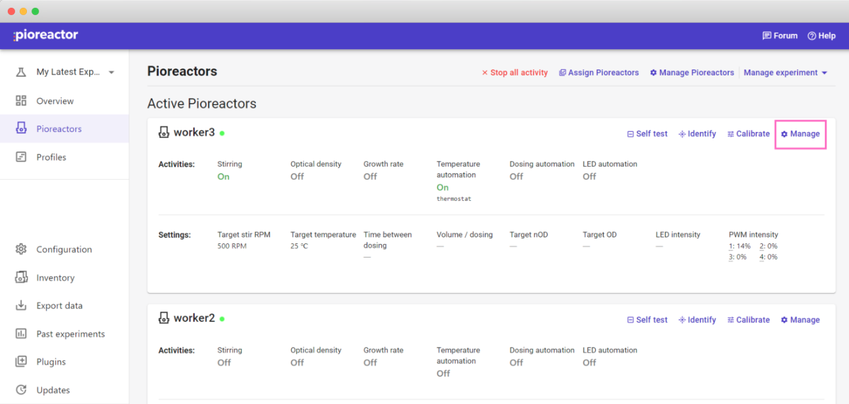Click the Updates icon in sidebar

21,390
